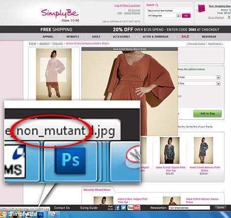Open the Apparel menu

(x=48, y=36)
